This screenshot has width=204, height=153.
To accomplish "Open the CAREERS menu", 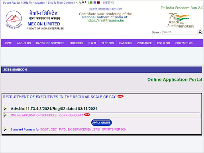I will tap(125, 43).
